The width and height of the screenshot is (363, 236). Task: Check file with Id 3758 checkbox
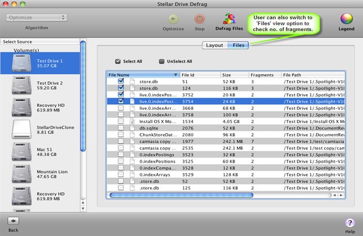click(x=121, y=115)
